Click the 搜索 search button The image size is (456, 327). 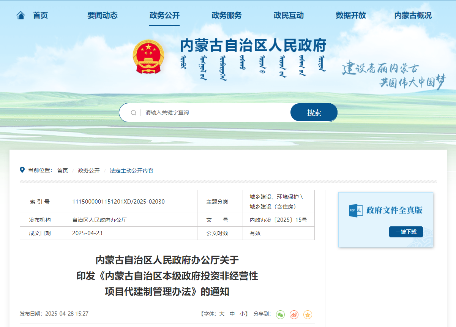coord(314,112)
